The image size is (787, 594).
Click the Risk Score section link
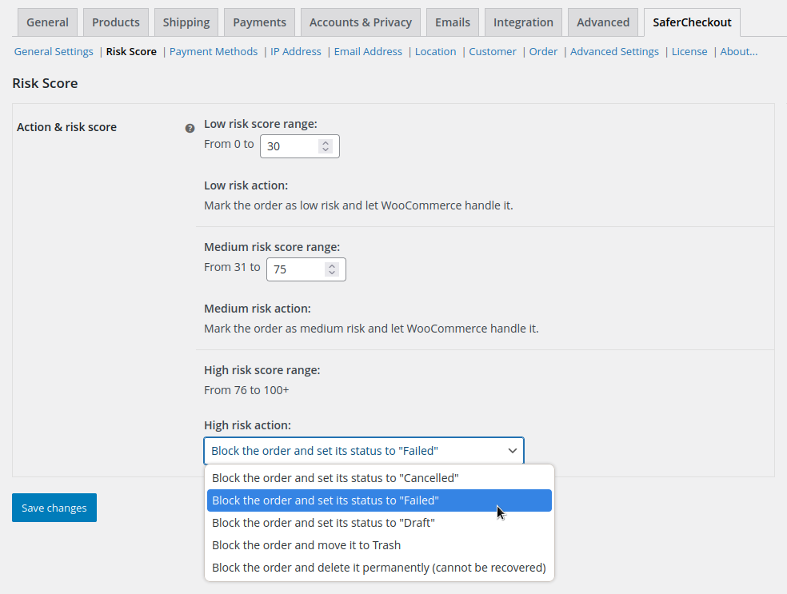(x=131, y=52)
